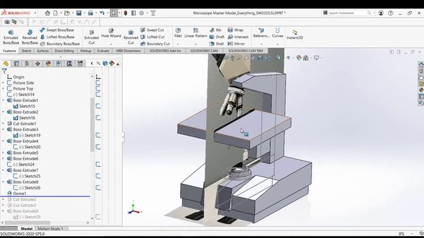Open the FeatureManager design tree tab
Image resolution: width=424 pixels, height=238 pixels.
[6, 63]
